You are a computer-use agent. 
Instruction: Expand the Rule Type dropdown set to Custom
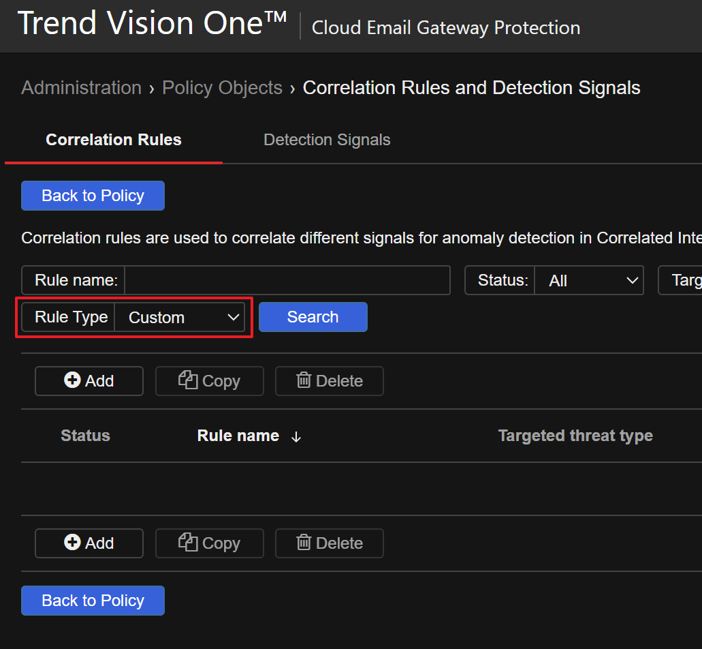[x=180, y=317]
